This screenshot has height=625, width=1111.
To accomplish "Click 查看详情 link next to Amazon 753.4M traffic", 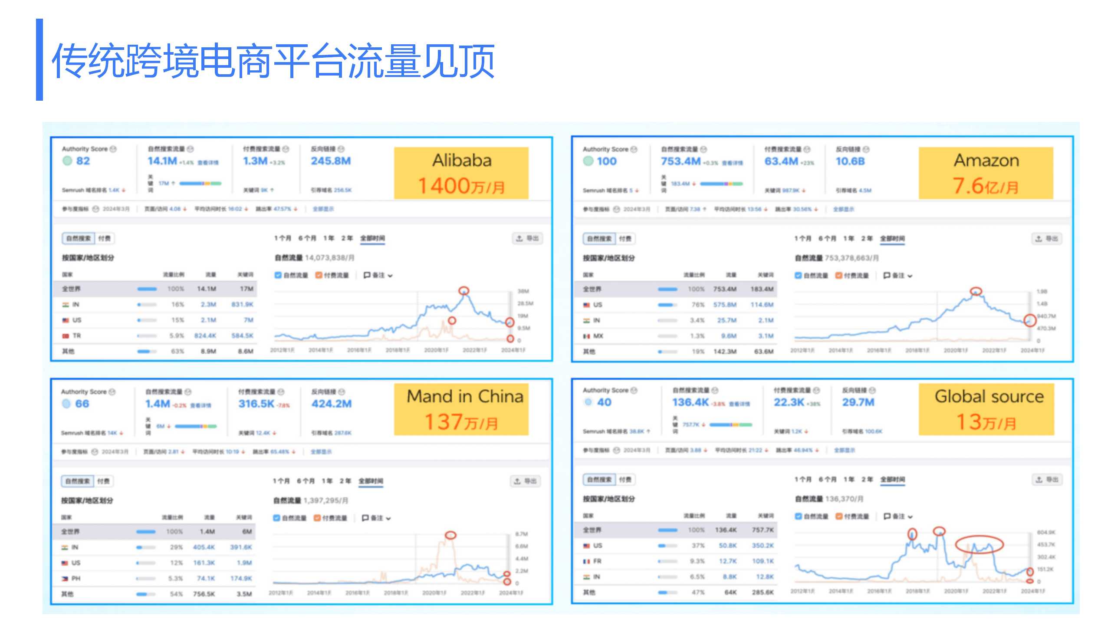I will click(x=733, y=163).
